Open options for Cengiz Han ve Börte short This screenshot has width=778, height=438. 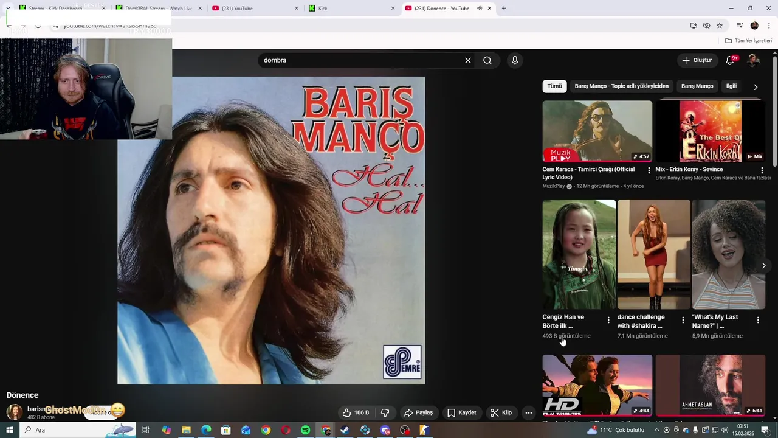(x=608, y=319)
